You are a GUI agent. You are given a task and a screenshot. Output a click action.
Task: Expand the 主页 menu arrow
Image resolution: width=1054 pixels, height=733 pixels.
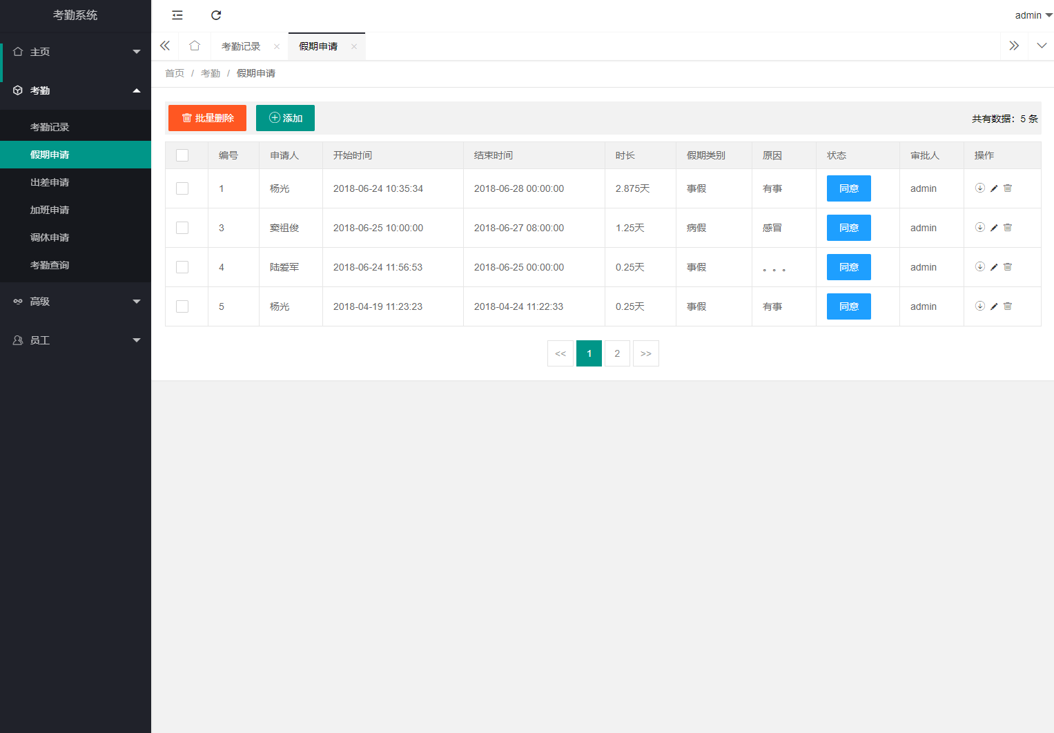[137, 52]
